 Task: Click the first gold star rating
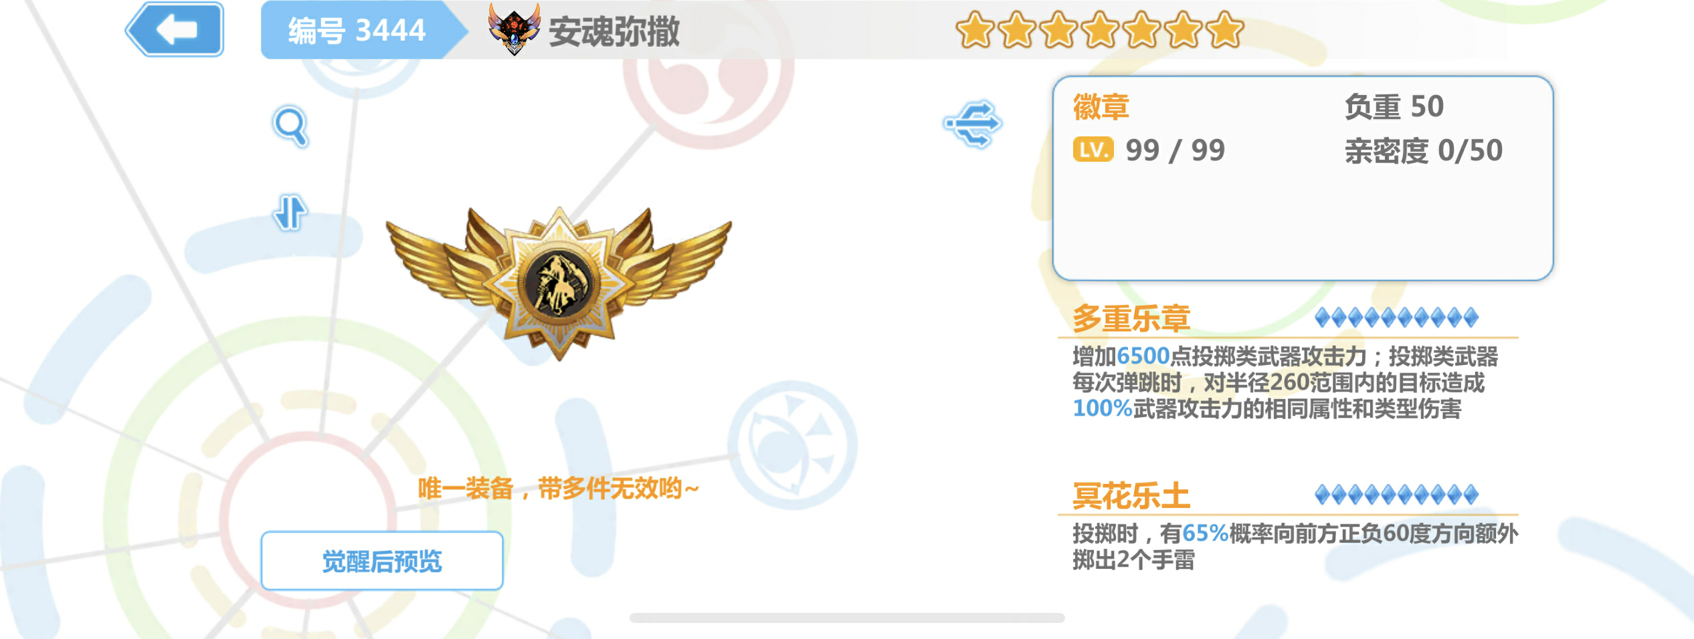click(x=975, y=30)
